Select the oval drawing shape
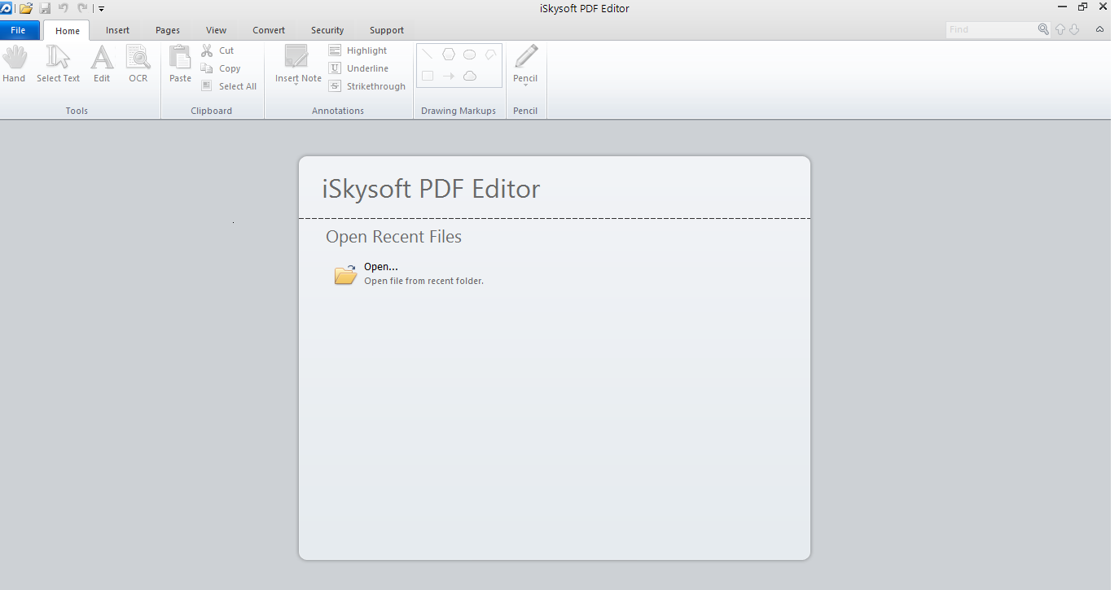This screenshot has width=1119, height=590. (x=470, y=55)
